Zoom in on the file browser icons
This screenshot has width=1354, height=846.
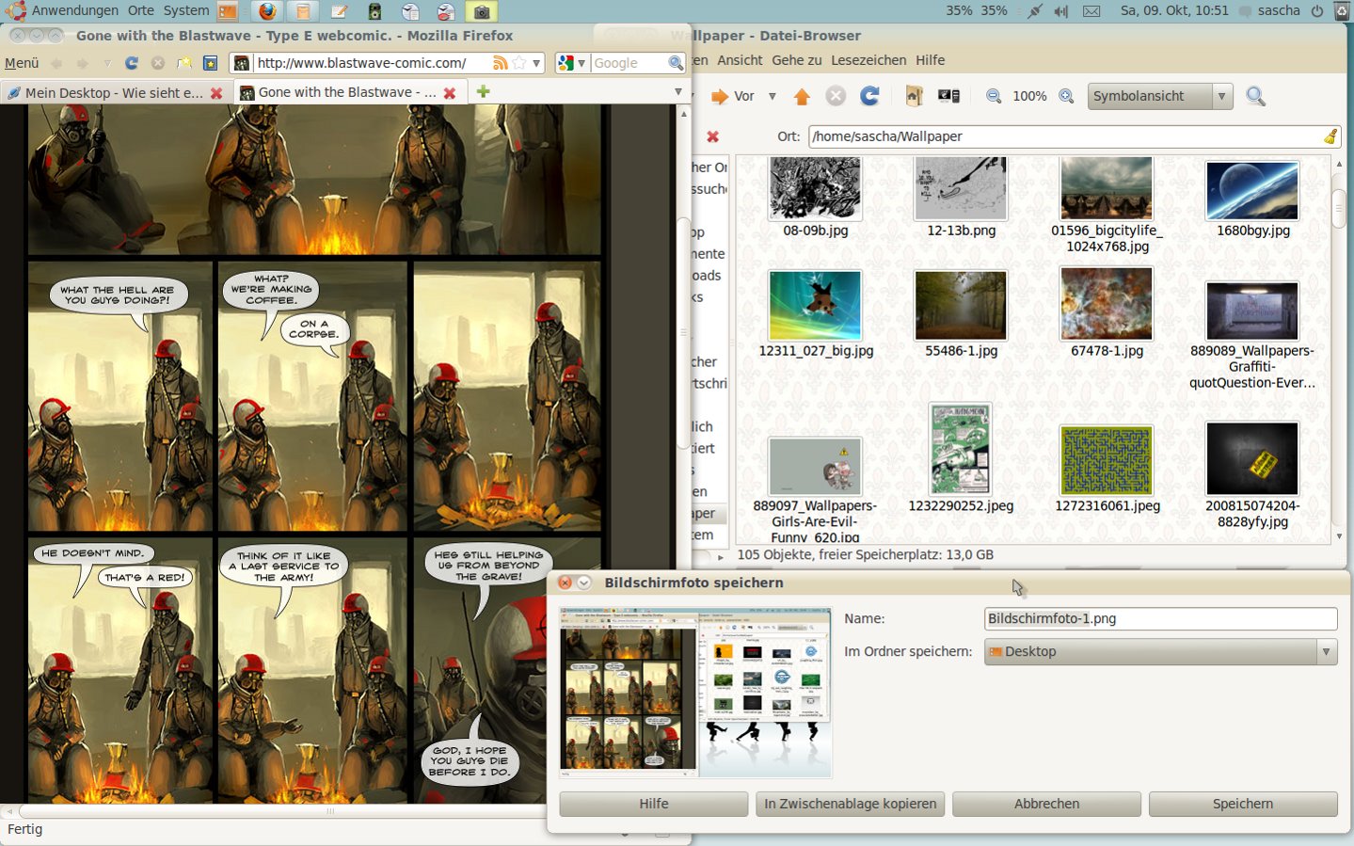coord(1066,96)
